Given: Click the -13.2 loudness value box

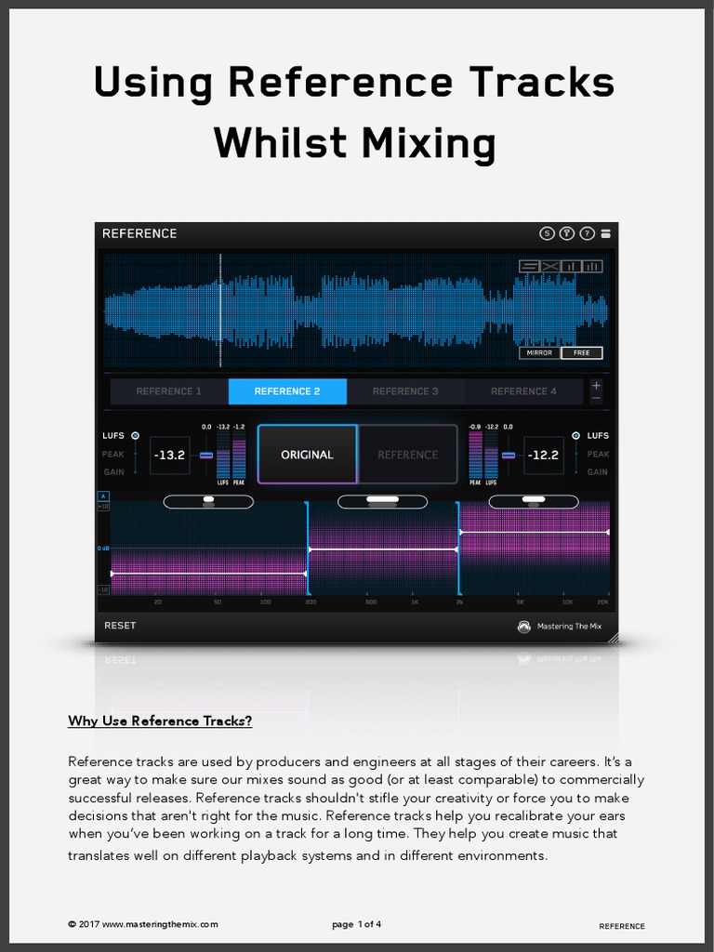Looking at the screenshot, I should [170, 455].
